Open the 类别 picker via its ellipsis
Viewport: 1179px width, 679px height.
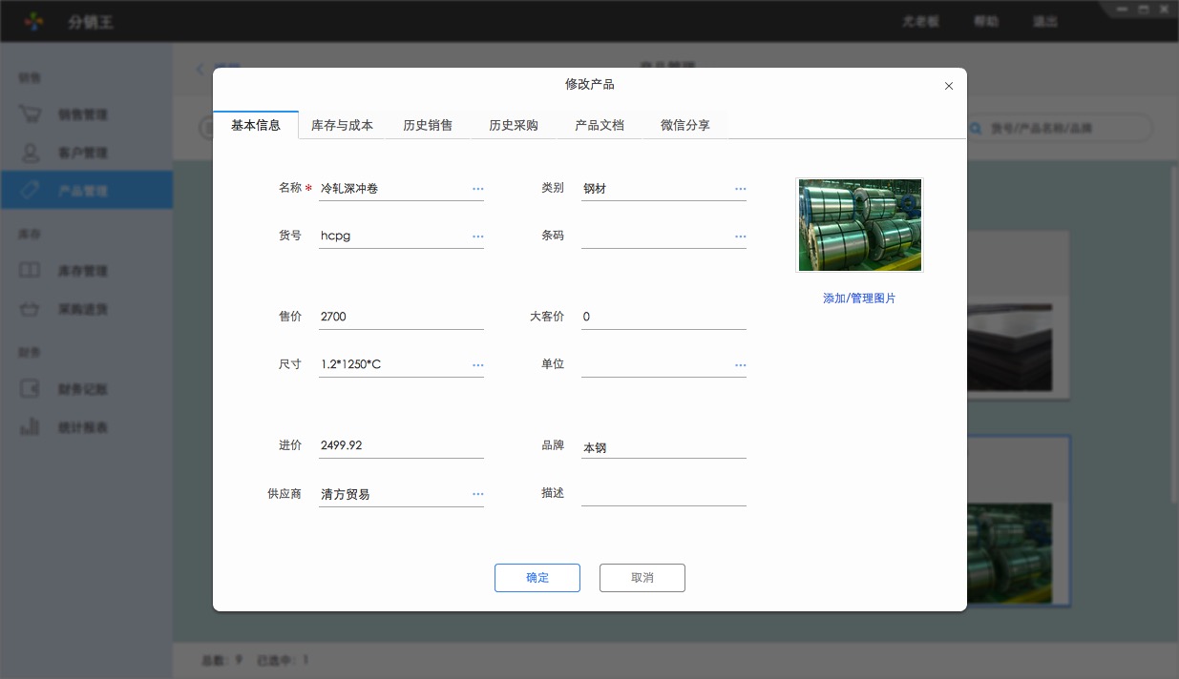click(740, 189)
